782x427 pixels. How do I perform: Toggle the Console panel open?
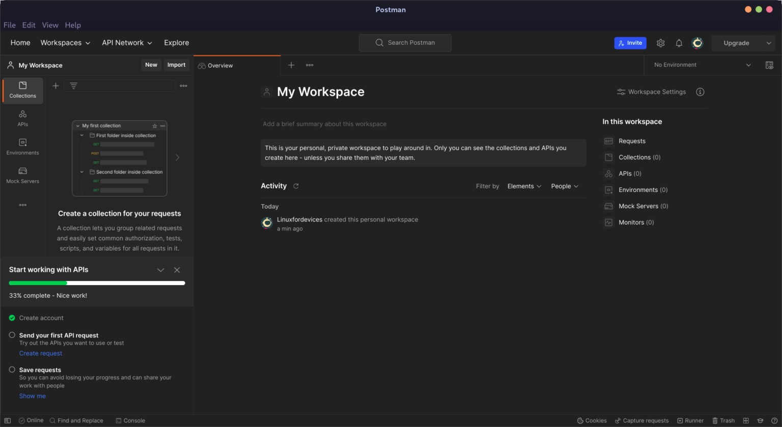coord(130,420)
